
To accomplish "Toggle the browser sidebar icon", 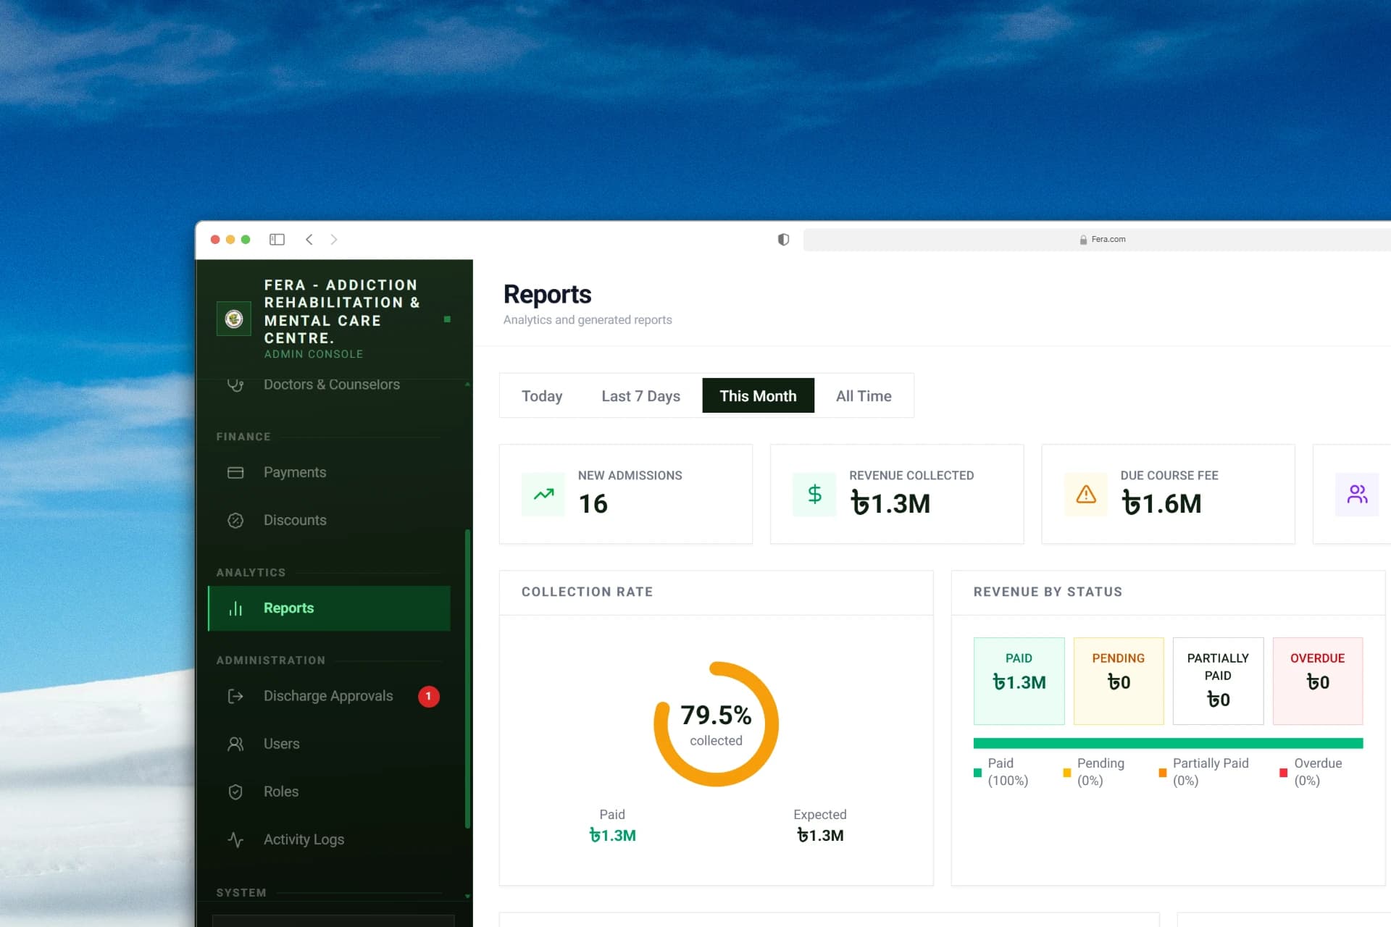I will (x=277, y=240).
